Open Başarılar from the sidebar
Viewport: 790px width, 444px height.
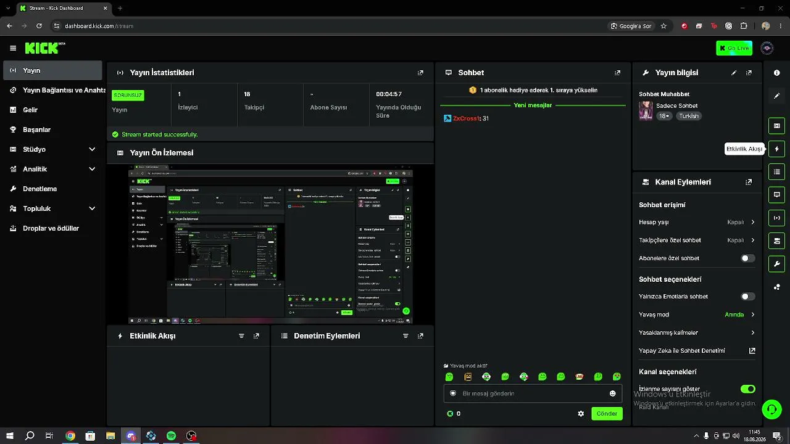(x=52, y=129)
